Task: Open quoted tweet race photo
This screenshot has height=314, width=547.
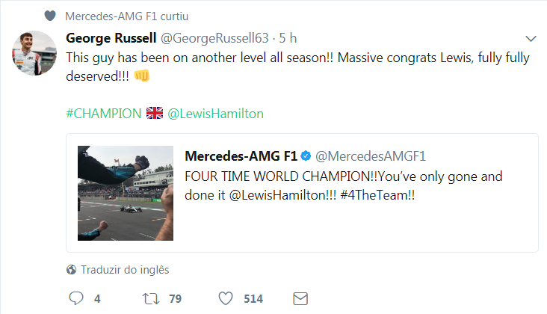Action: pos(126,193)
